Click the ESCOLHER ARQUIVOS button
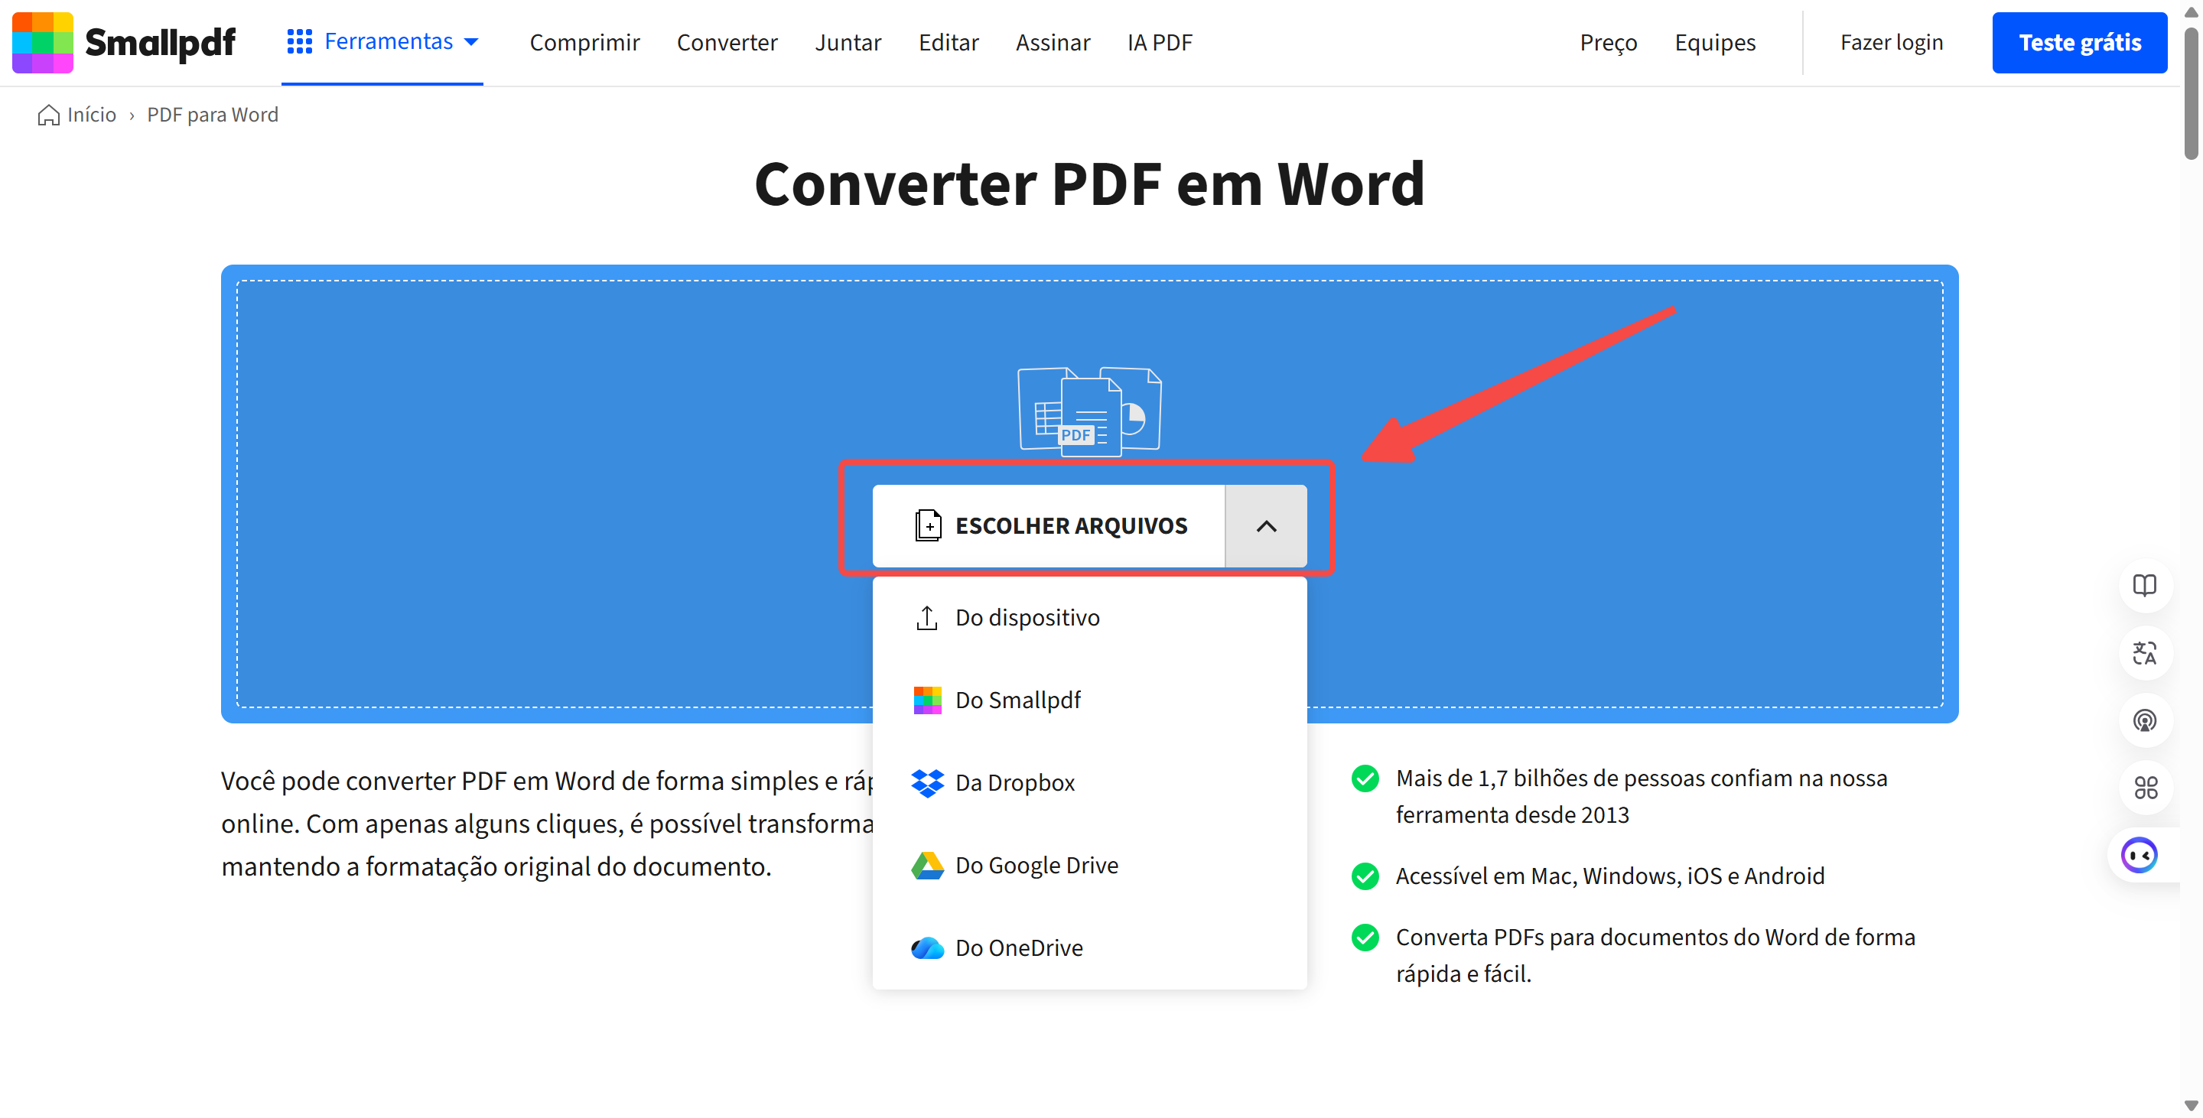 point(1049,525)
